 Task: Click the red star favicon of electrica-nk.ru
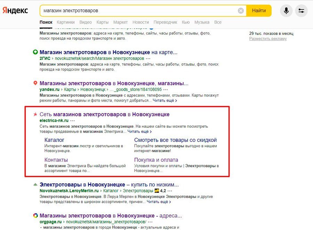[x=35, y=114]
